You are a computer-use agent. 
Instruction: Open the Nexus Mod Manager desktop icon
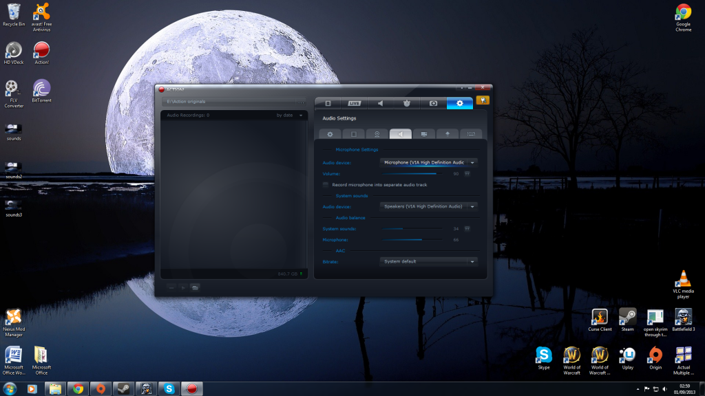(x=14, y=323)
